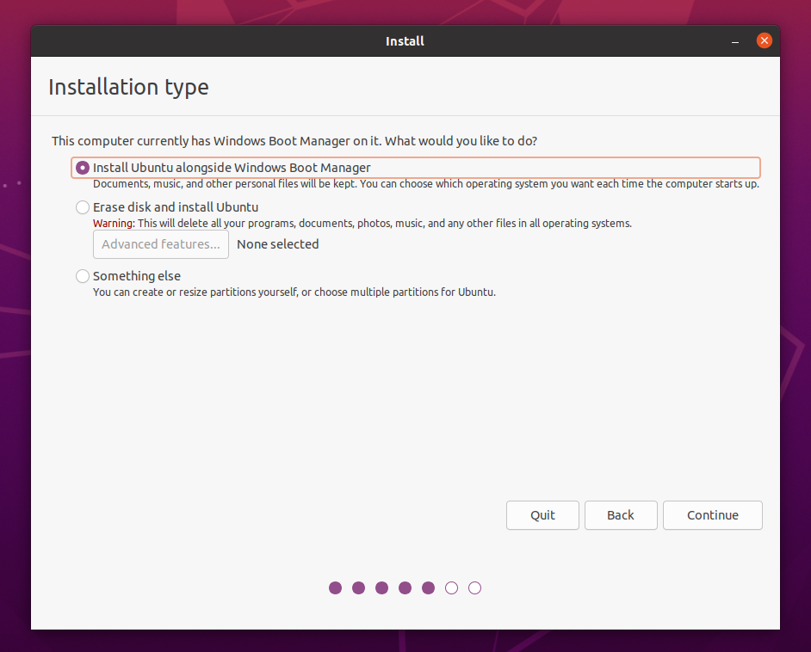This screenshot has width=811, height=652.
Task: Click the Quit button
Action: coord(542,515)
